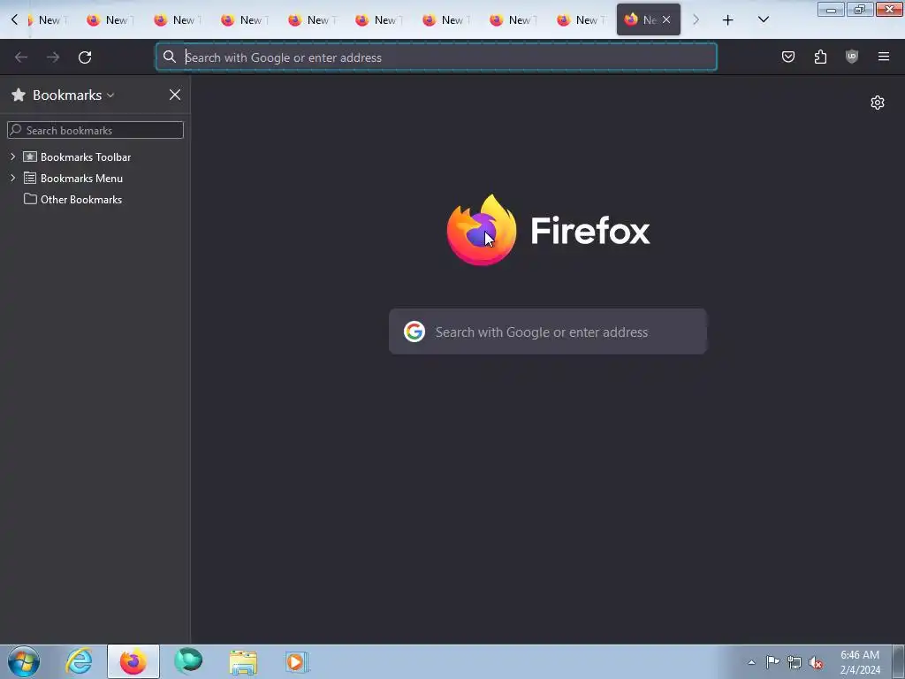Open the Save to Pocket button

pos(788,57)
